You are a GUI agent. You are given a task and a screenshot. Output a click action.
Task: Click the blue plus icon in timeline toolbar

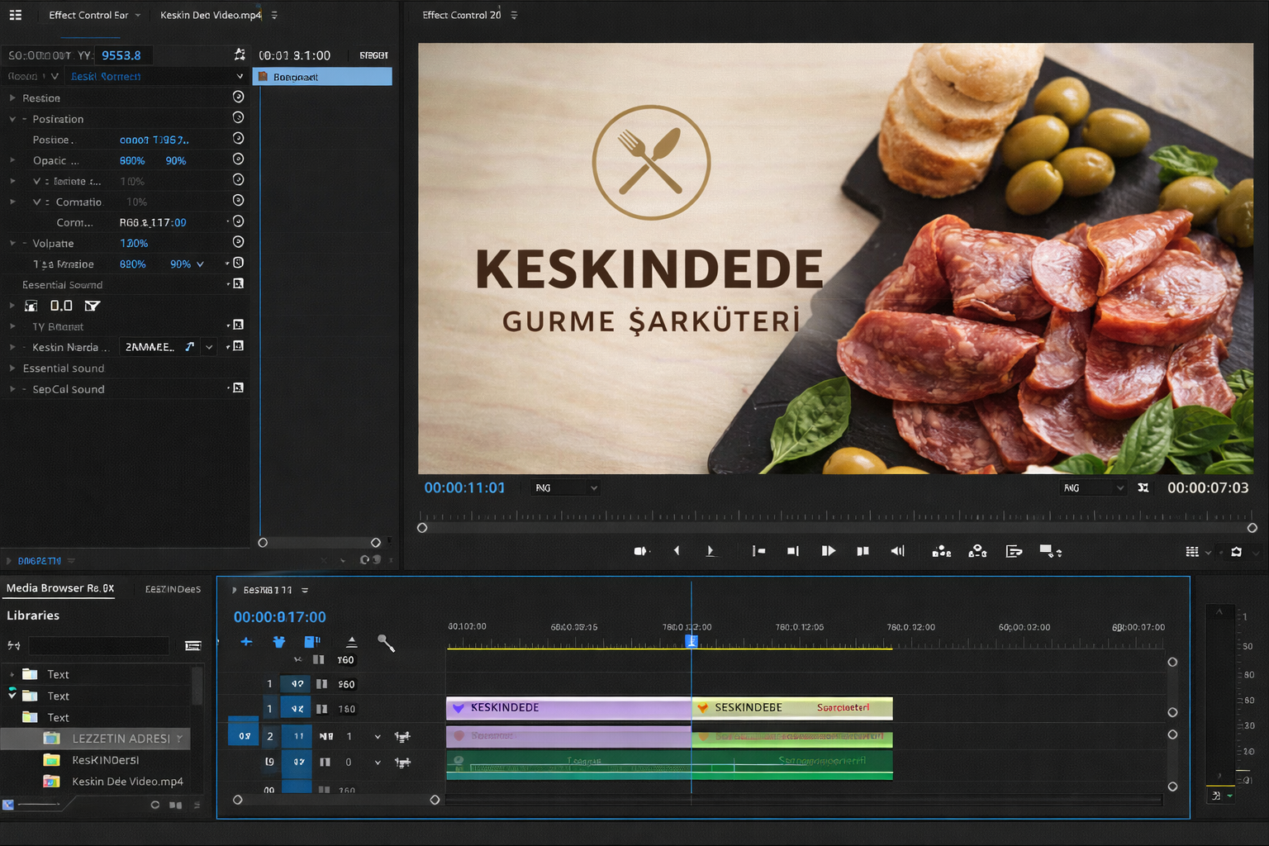coord(246,642)
